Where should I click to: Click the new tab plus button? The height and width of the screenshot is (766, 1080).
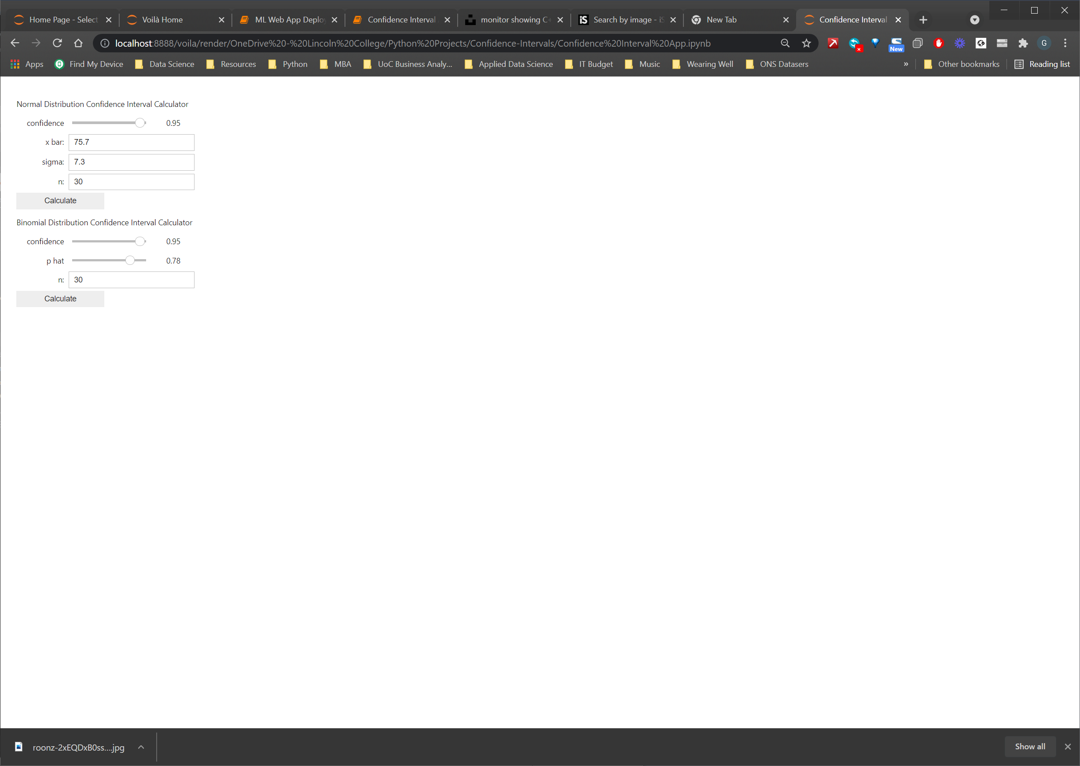coord(923,20)
